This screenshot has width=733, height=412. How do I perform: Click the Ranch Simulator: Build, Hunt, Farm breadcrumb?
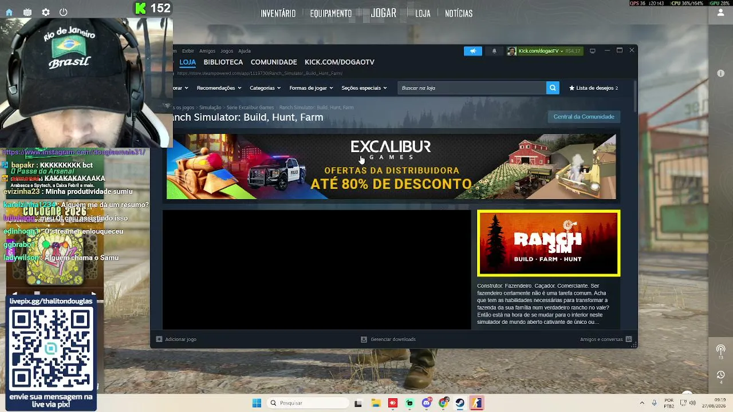(x=316, y=108)
